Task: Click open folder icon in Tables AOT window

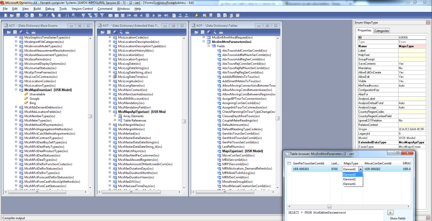Action: [196, 32]
